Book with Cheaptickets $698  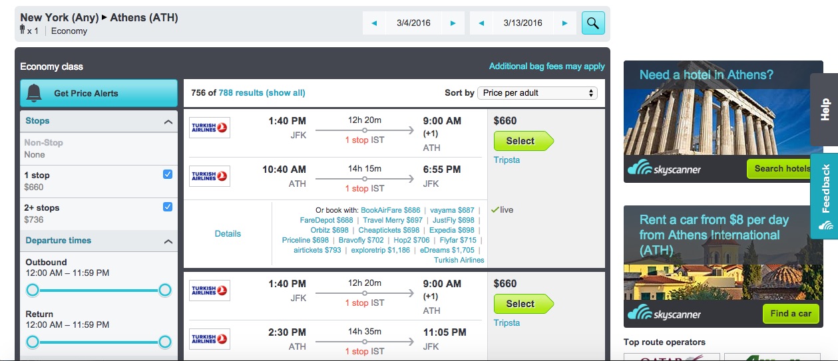(389, 230)
